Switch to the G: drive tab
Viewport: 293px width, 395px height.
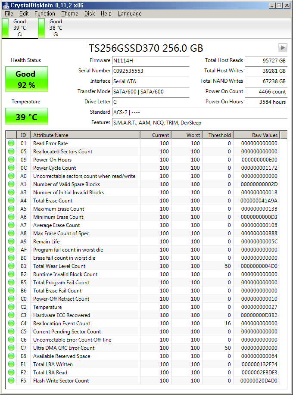click(55, 28)
